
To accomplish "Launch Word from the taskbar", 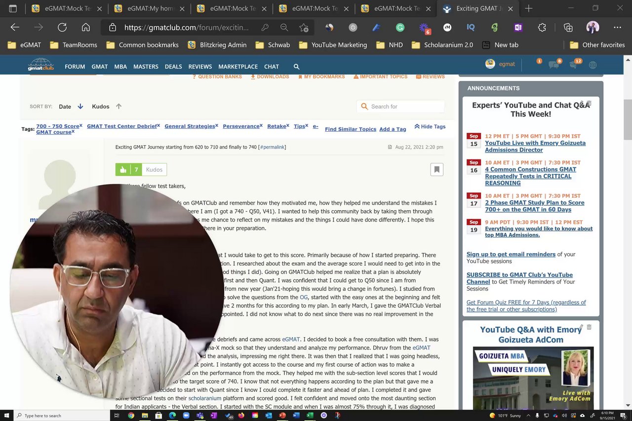I will (296, 416).
